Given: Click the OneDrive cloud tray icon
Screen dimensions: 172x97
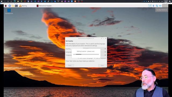Looking at the screenshot, I should (149, 1).
